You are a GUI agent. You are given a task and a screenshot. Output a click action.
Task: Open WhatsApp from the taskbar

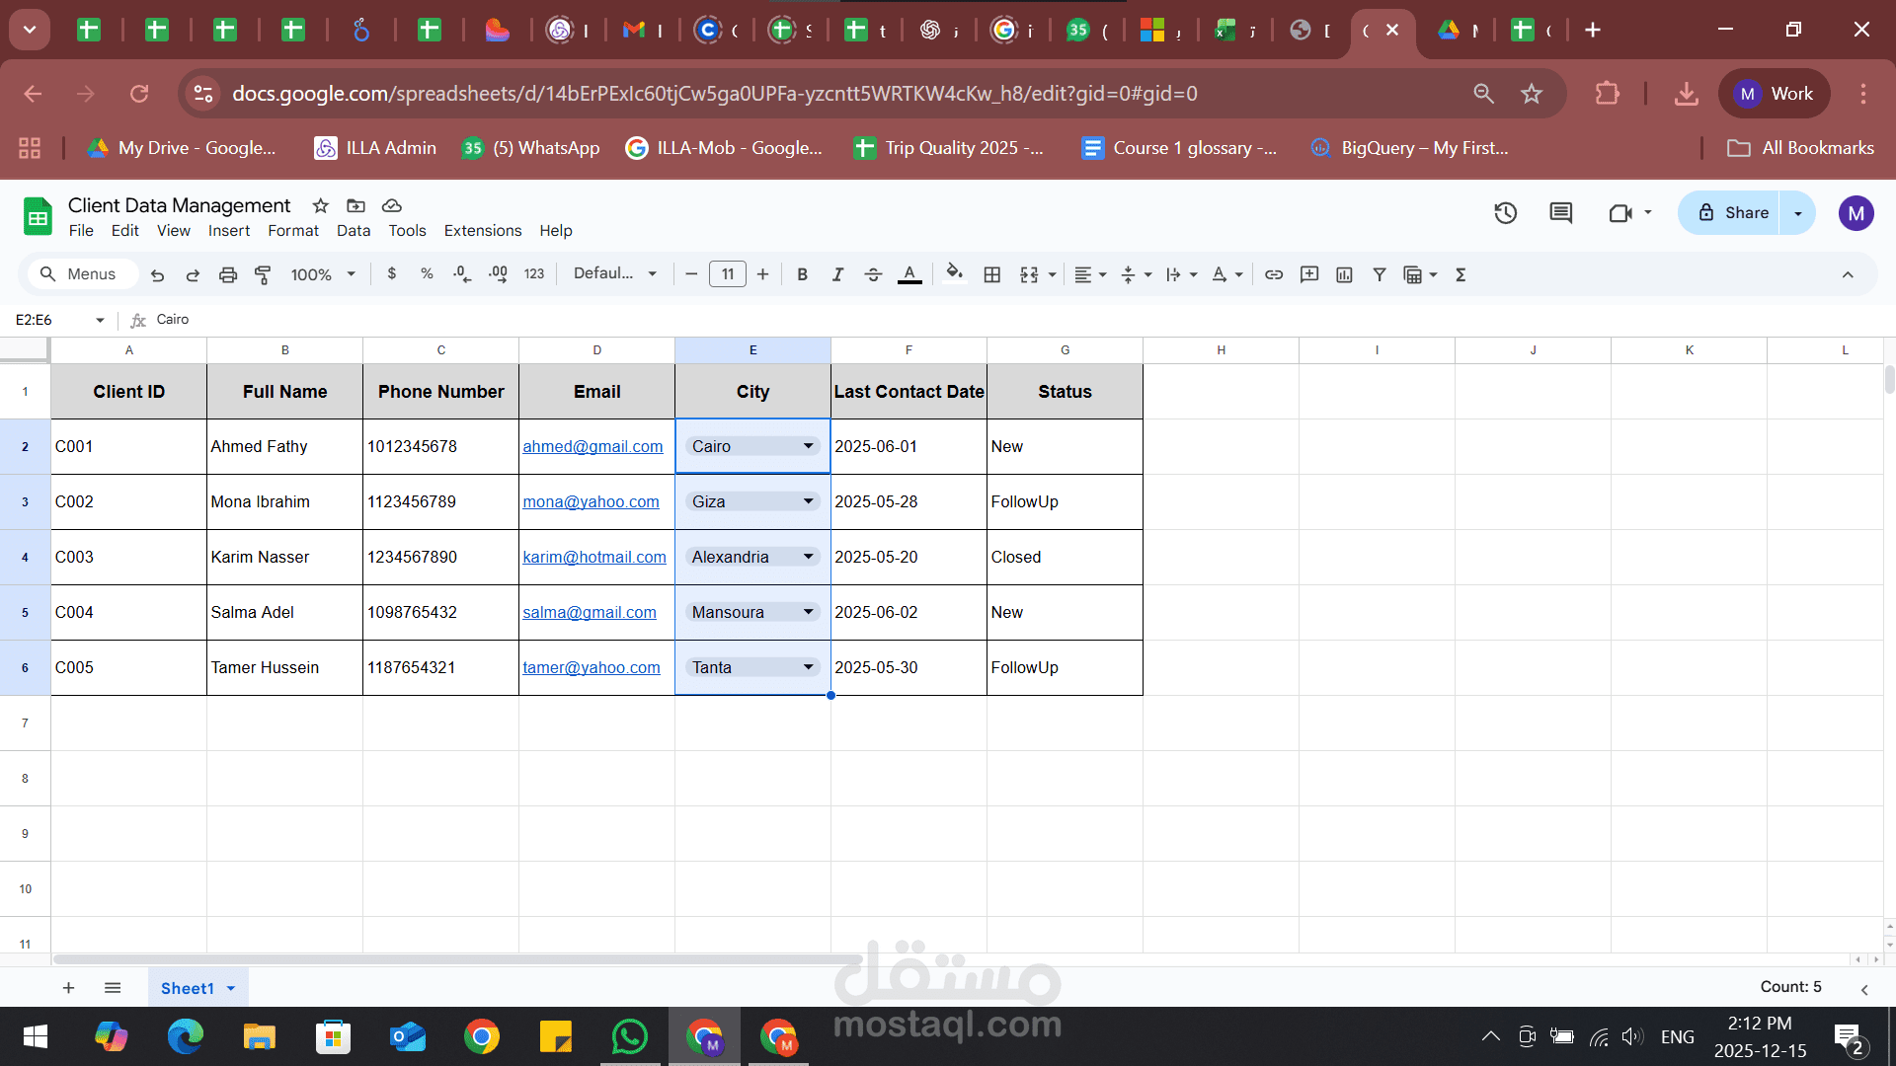630,1036
